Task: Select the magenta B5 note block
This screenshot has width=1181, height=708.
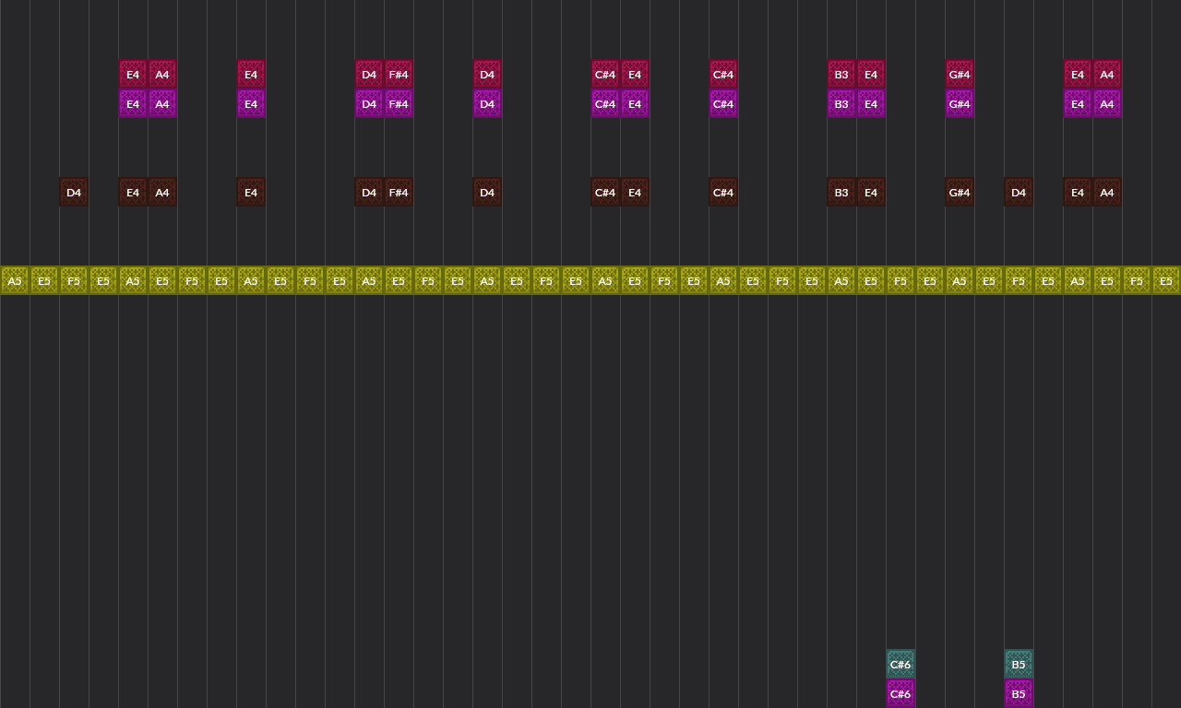Action: 1019,693
